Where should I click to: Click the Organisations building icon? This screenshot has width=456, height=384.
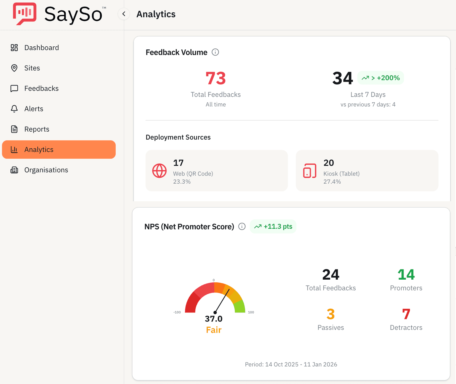14,170
